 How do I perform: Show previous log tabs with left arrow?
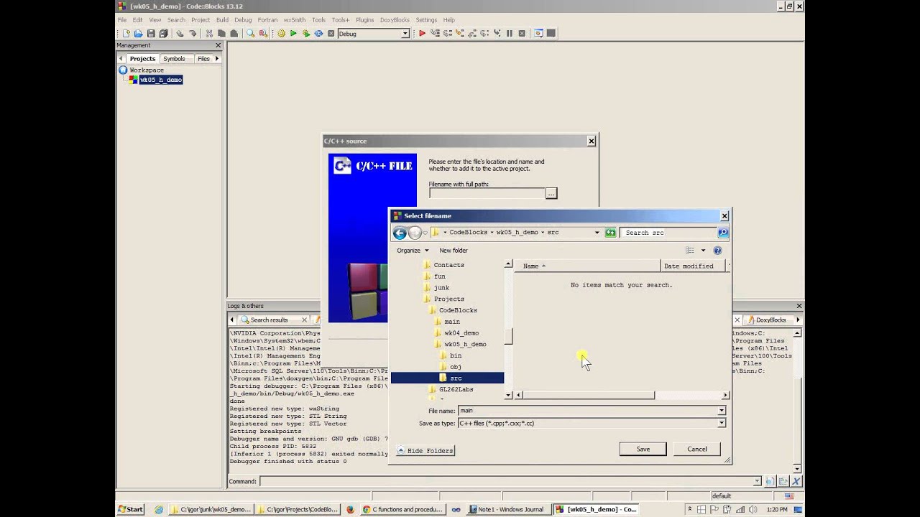pos(232,320)
